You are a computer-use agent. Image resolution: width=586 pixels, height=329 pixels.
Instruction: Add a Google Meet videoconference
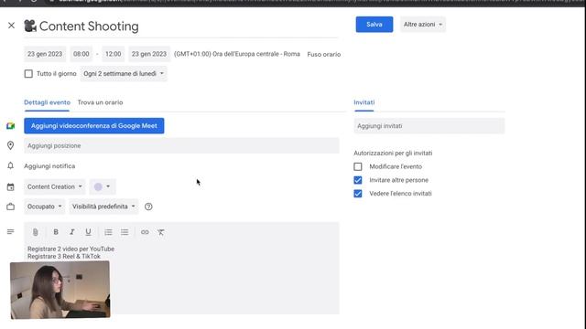tap(93, 126)
